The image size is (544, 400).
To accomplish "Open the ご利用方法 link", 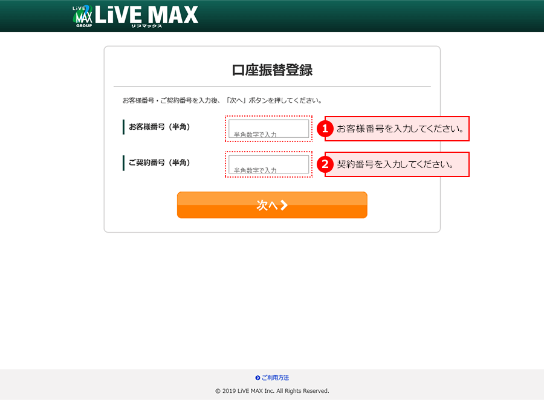I will coord(275,378).
